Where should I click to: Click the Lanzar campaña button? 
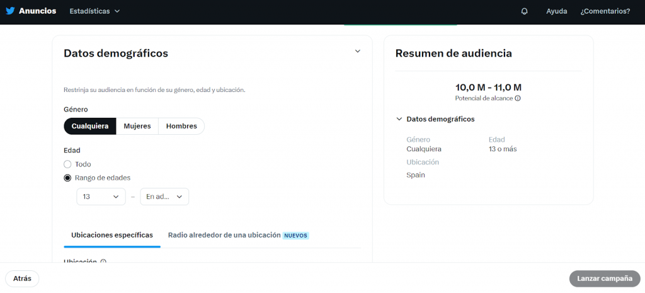605,279
